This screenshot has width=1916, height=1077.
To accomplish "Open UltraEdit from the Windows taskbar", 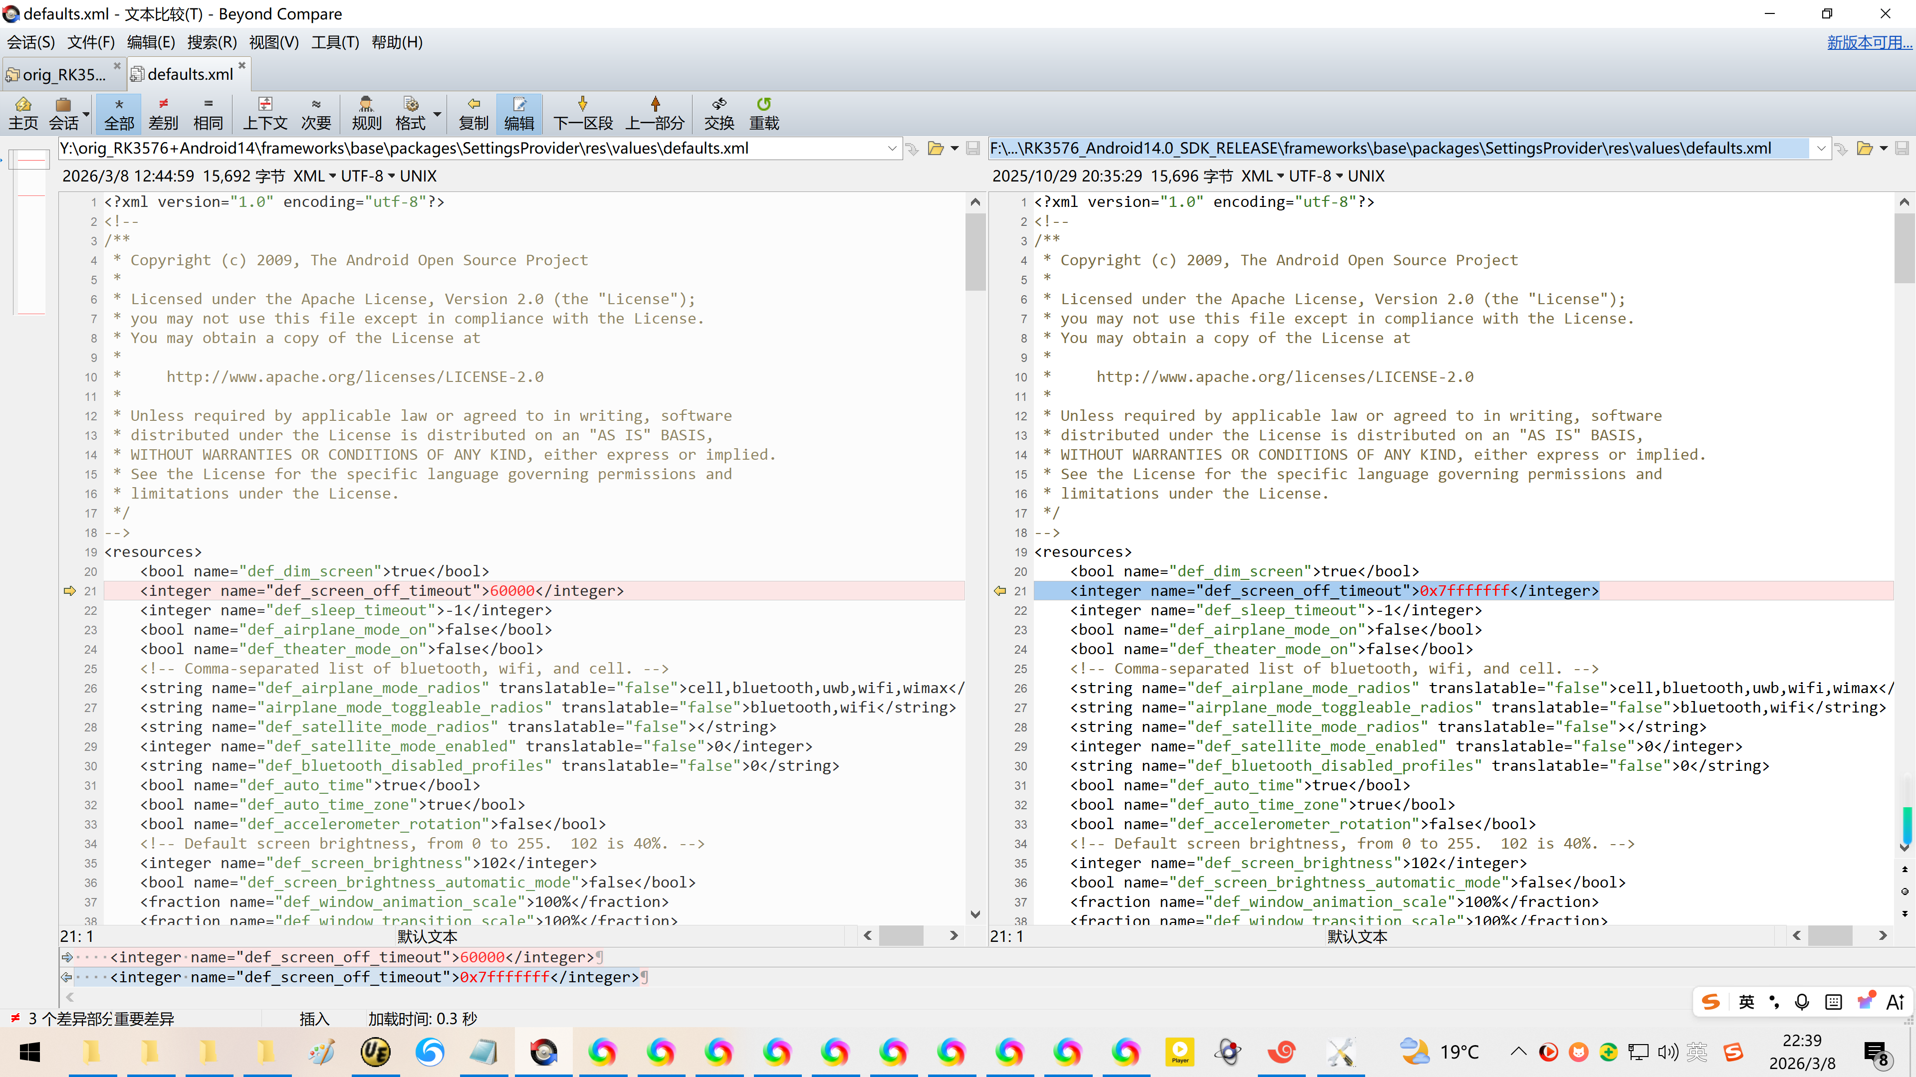I will pos(375,1052).
